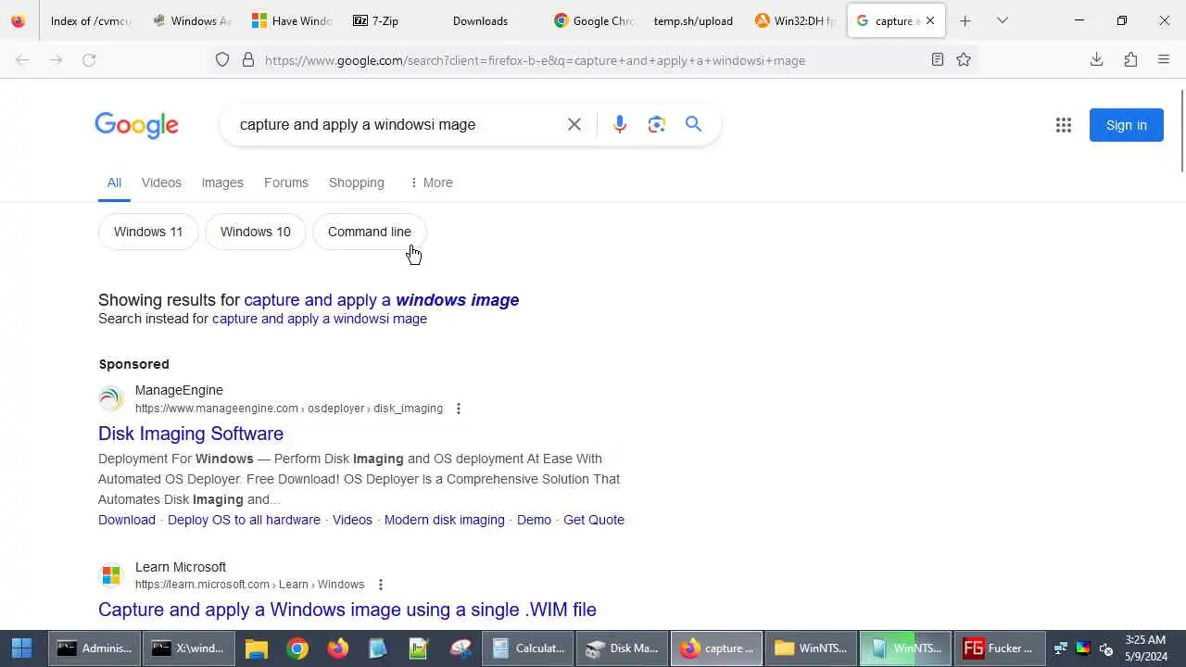
Task: Open the Firefox View pinned icon
Action: (x=18, y=20)
